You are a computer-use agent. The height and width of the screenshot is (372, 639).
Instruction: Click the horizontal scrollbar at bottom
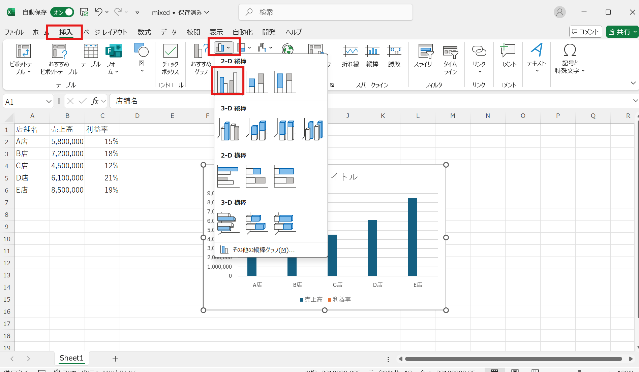pos(513,359)
